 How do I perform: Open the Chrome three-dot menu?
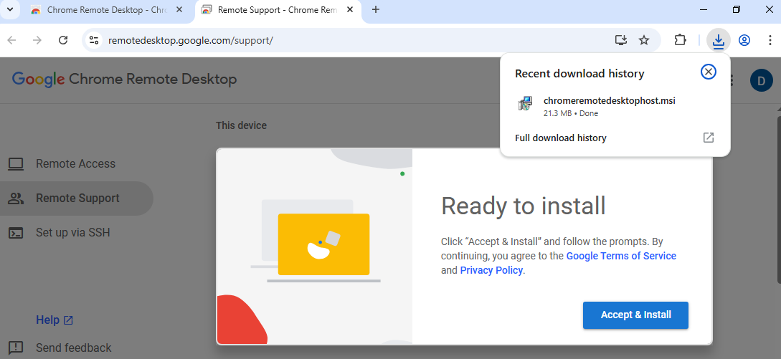(770, 40)
